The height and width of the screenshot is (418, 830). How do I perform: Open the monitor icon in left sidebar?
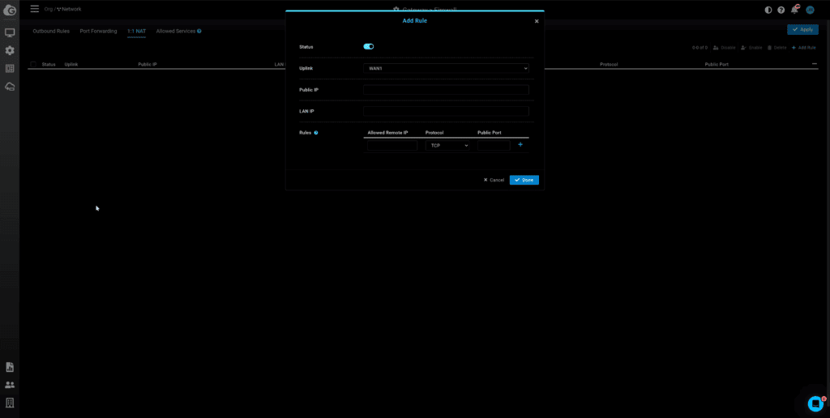coord(10,33)
